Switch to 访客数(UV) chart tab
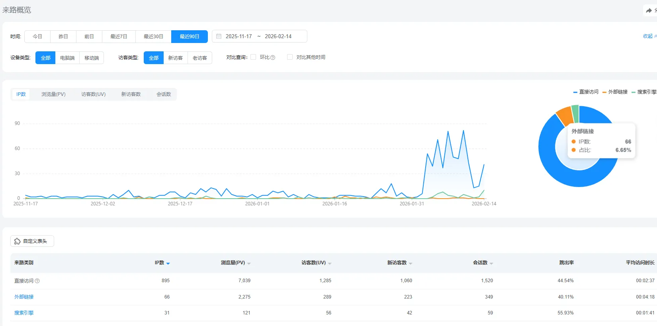Viewport: 657px width, 326px height. (94, 94)
